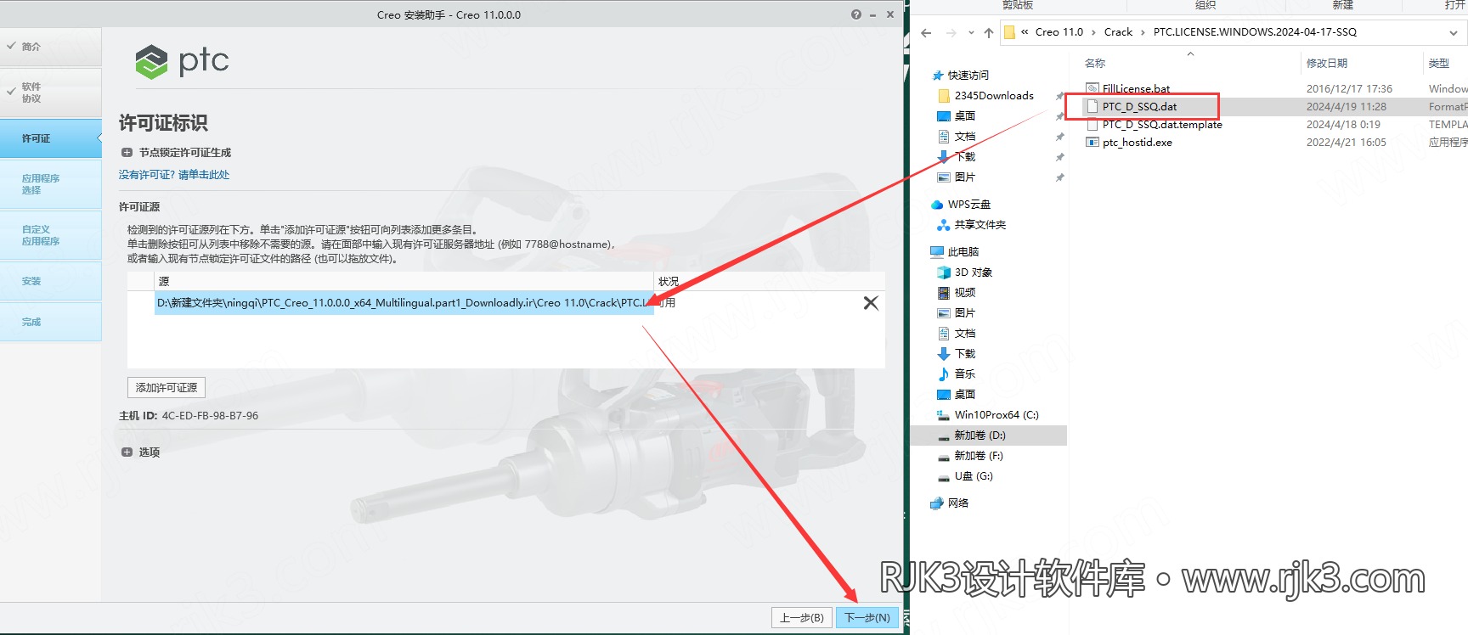Click the 新加卷 (F:) drive icon

(x=943, y=456)
